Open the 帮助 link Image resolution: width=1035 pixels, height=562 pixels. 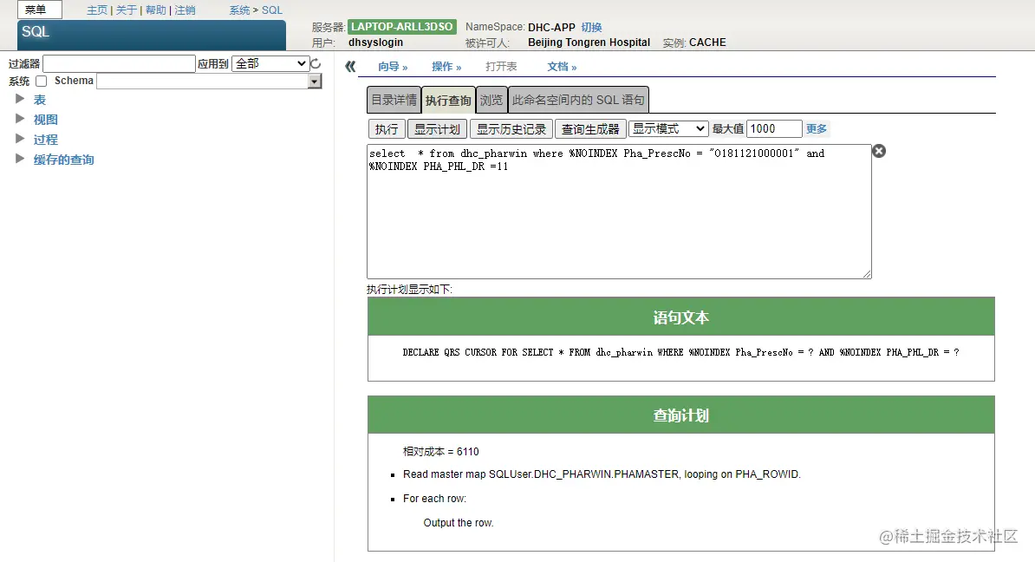tap(156, 10)
